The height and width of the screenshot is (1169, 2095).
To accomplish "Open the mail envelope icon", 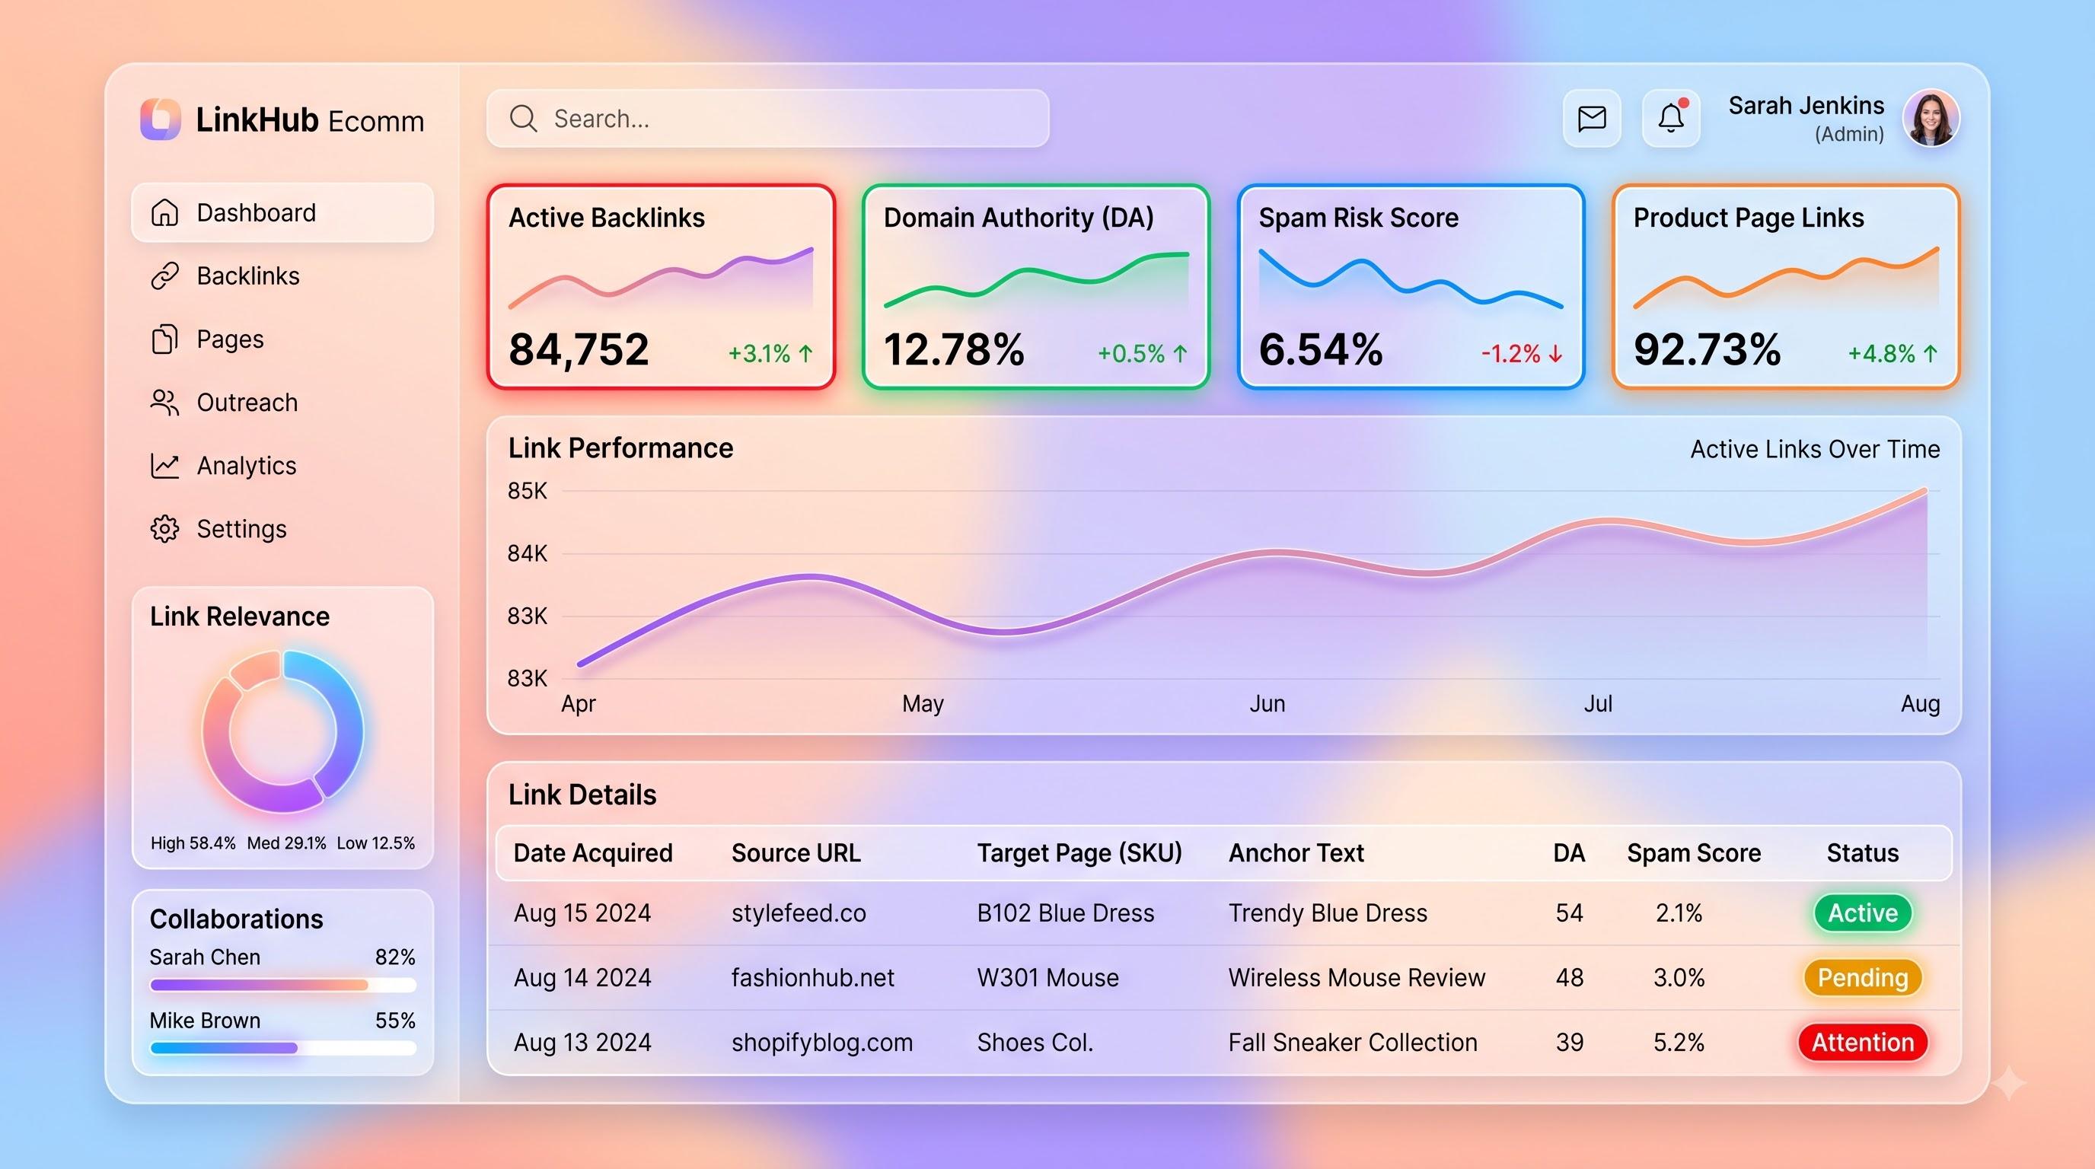I will [1592, 119].
